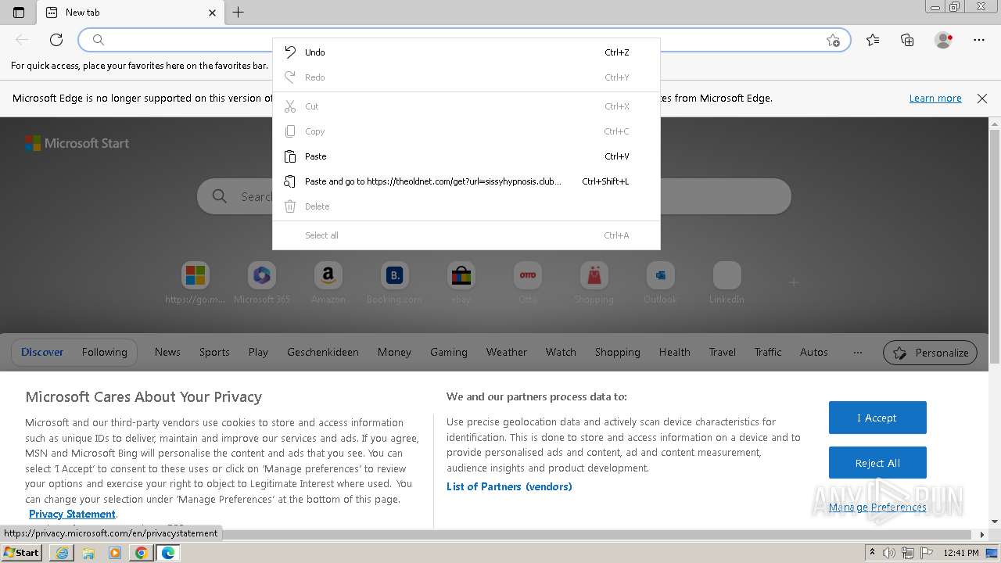Click the Redo context menu entry

466,77
